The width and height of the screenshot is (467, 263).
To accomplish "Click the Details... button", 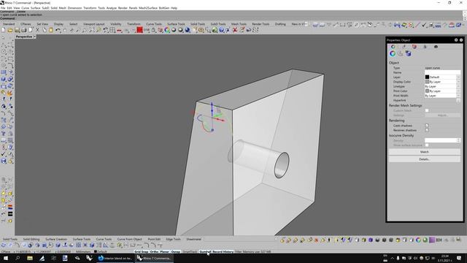I will (x=425, y=159).
